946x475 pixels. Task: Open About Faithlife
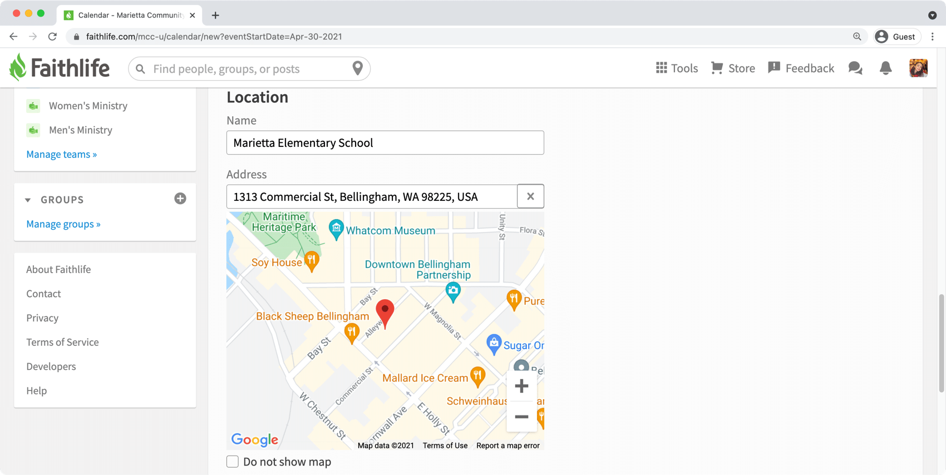click(x=58, y=269)
